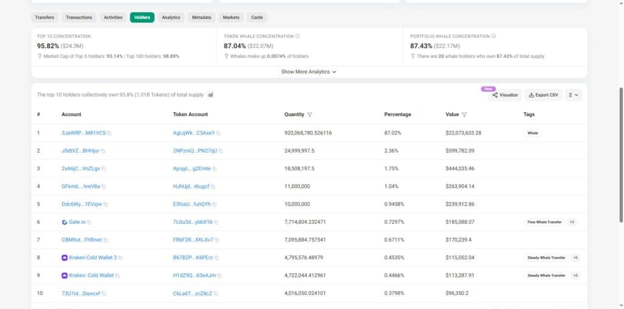Click the Flow Whale Transfer tag

click(x=544, y=222)
